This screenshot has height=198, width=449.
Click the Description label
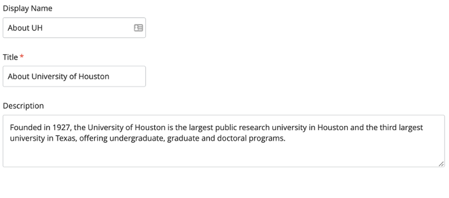23,106
